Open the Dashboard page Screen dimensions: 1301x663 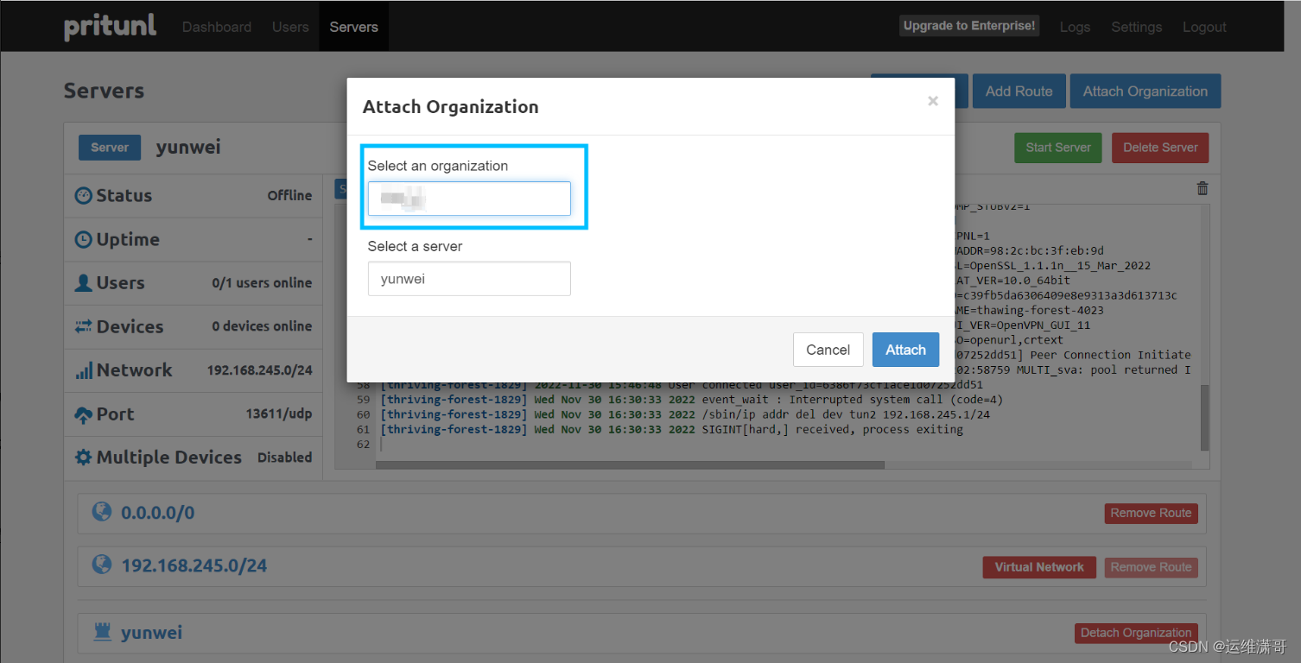point(217,27)
